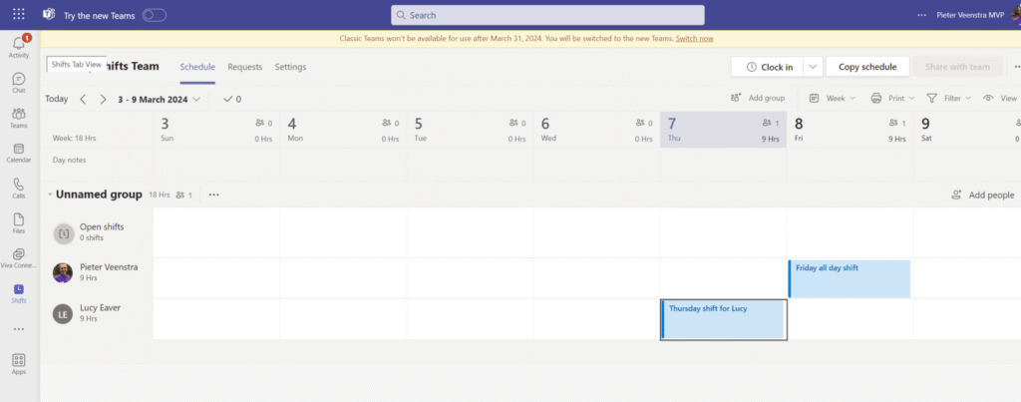Toggle the Try the new Teams switch
Screen dimensions: 1021x402
pyautogui.click(x=155, y=15)
